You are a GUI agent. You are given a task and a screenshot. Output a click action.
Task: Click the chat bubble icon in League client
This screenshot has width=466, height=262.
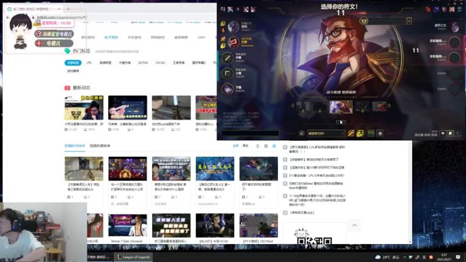[x=443, y=133]
